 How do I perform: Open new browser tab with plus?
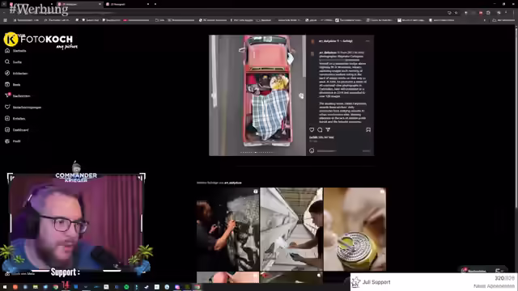click(155, 4)
